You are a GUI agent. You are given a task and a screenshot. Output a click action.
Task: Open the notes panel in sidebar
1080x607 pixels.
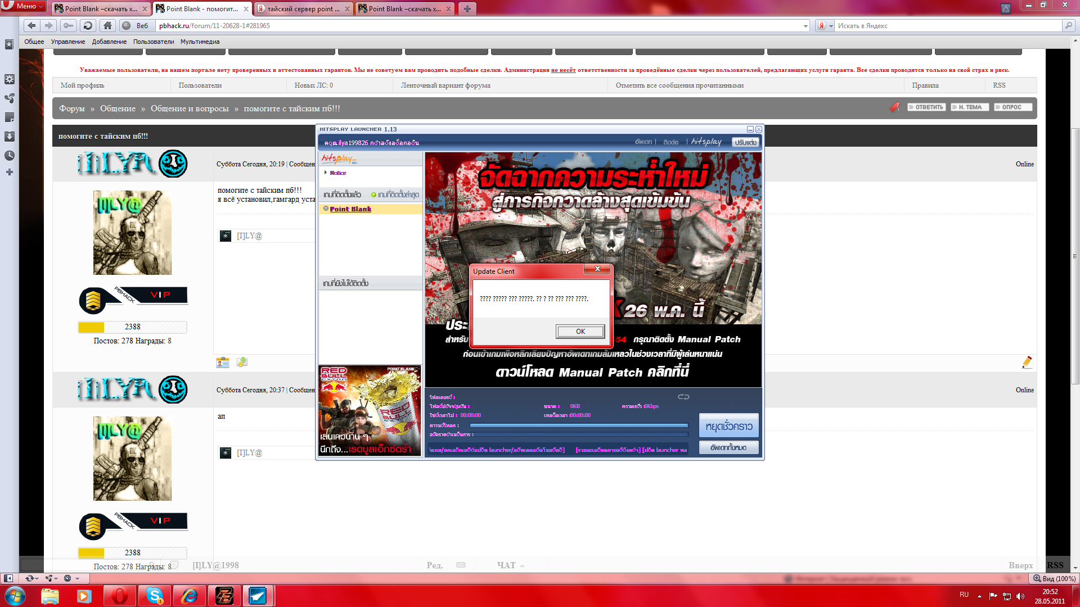pos(10,117)
